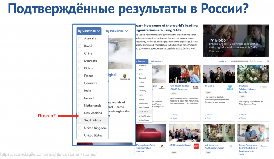Click the Video tag on Deutsche Telekom card
The width and height of the screenshot is (274, 159).
(242, 97)
